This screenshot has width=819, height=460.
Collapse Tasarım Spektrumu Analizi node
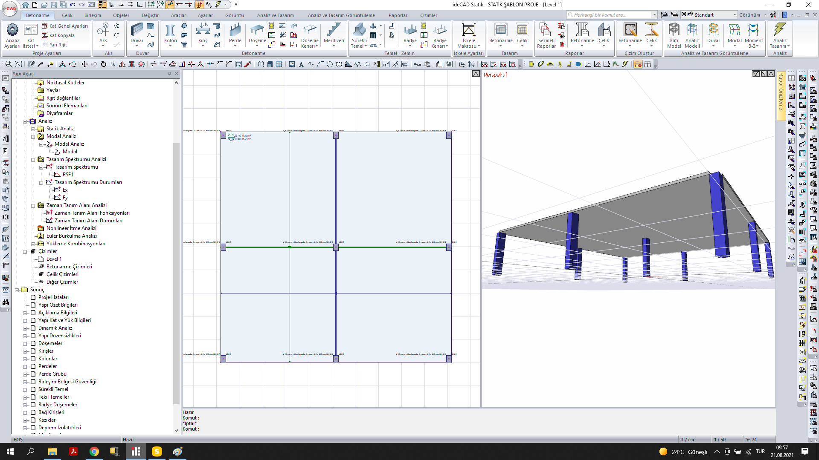click(33, 159)
